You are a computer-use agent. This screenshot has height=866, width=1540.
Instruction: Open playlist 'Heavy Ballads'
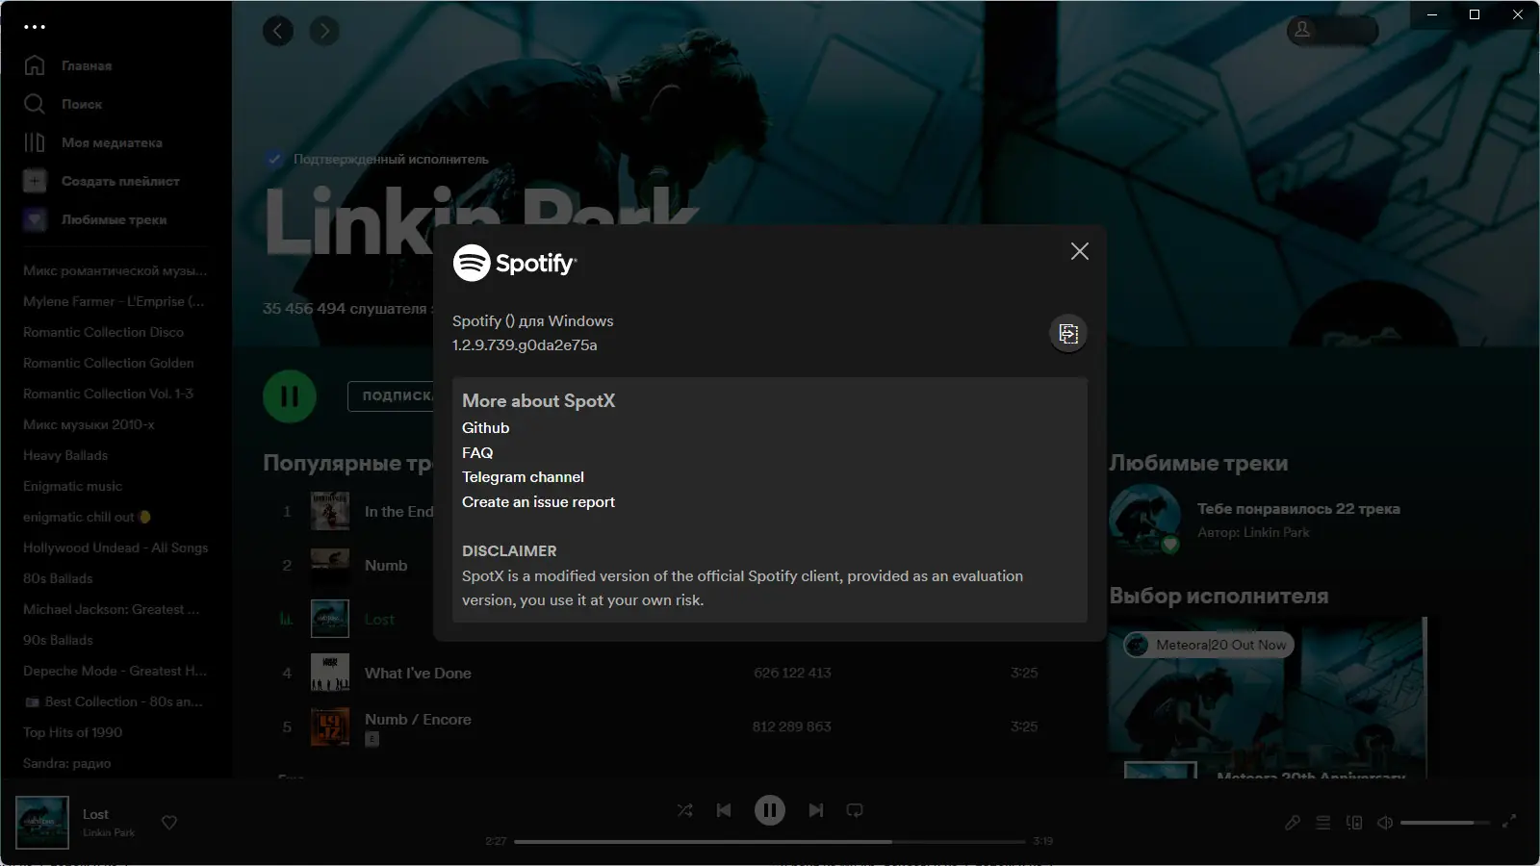[x=65, y=456]
